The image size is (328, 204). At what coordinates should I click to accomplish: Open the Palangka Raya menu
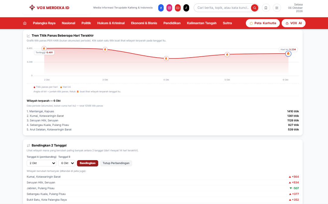click(x=44, y=23)
